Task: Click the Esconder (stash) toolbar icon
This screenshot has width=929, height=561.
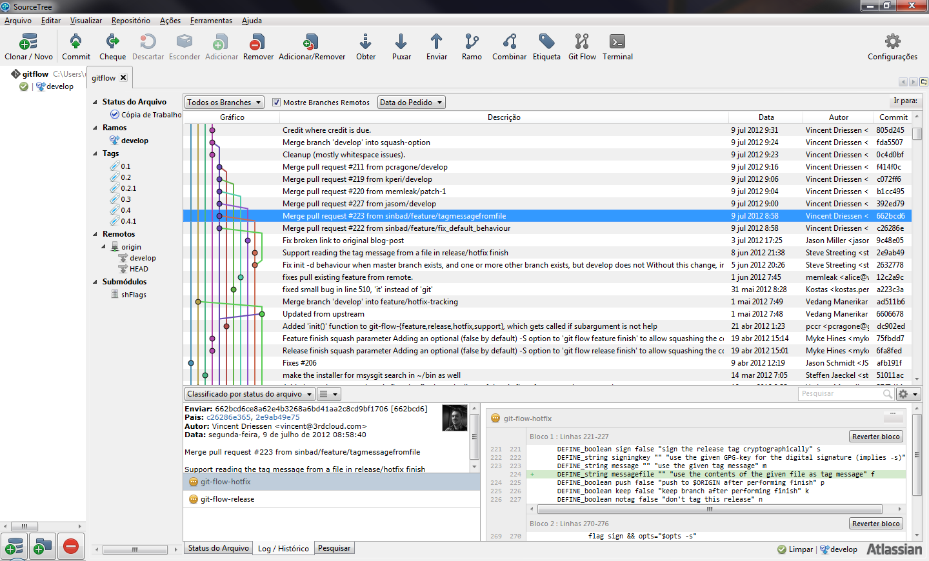Action: (185, 43)
